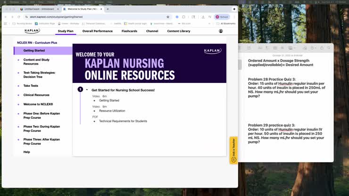Click the Ask a Teacher yellow side tab
This screenshot has width=349, height=196.
point(233,150)
